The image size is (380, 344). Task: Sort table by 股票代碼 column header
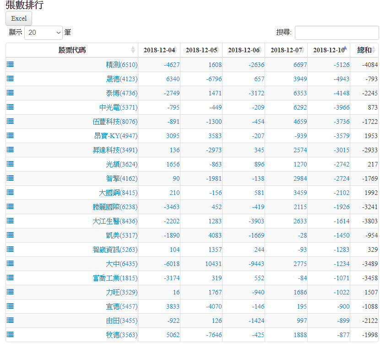72,50
